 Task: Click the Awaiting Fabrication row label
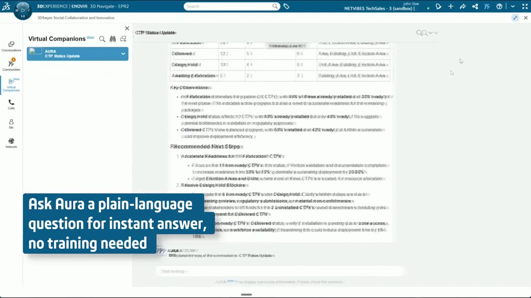[x=194, y=76]
